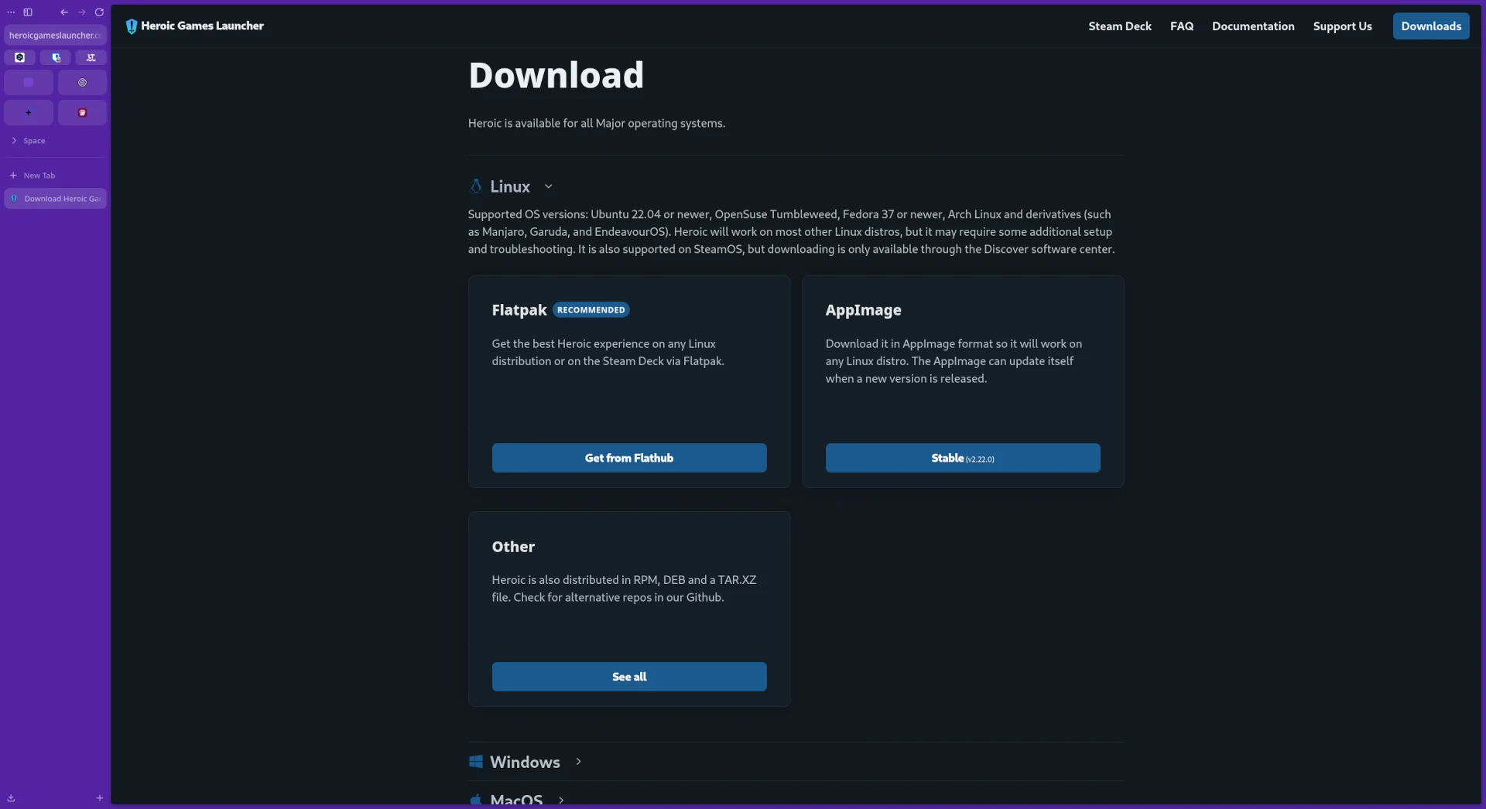This screenshot has width=1486, height=809.
Task: Click the Windows section heading
Action: 525,762
